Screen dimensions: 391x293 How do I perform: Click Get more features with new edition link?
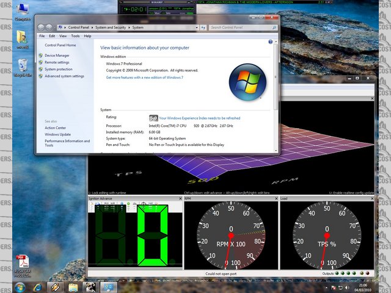pyautogui.click(x=145, y=78)
